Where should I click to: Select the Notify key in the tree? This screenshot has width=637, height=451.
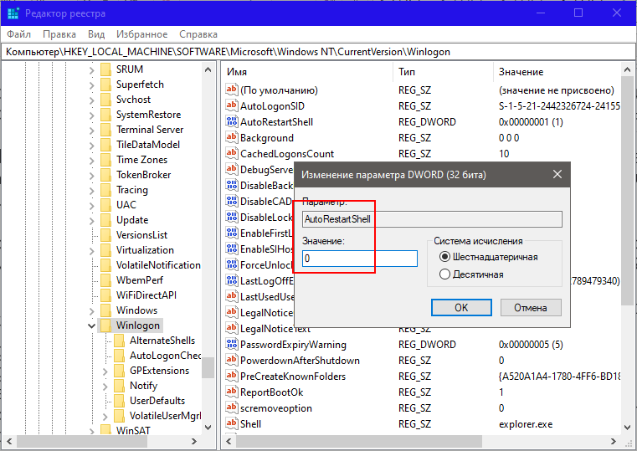point(143,386)
